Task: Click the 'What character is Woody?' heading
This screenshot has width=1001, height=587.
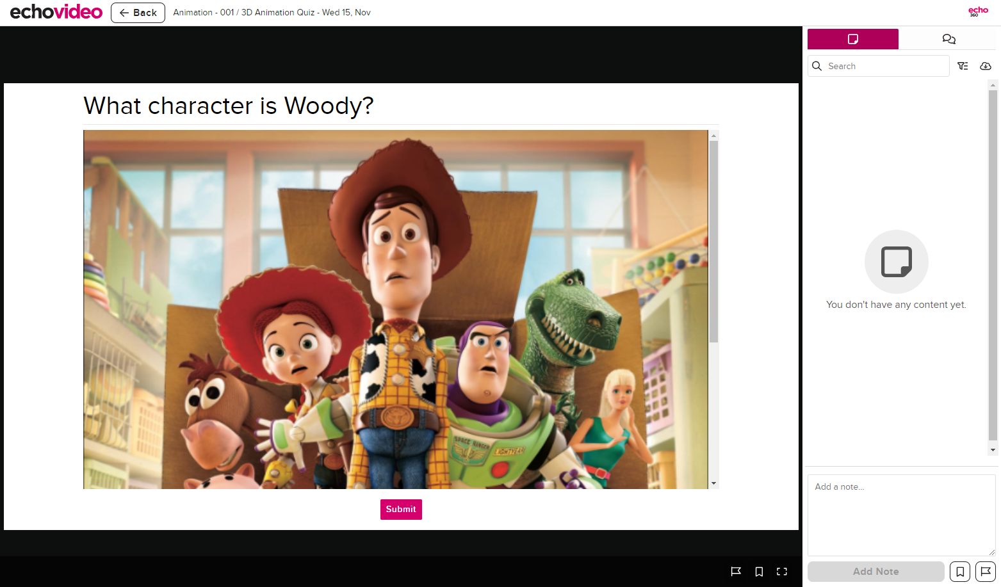Action: pos(229,106)
